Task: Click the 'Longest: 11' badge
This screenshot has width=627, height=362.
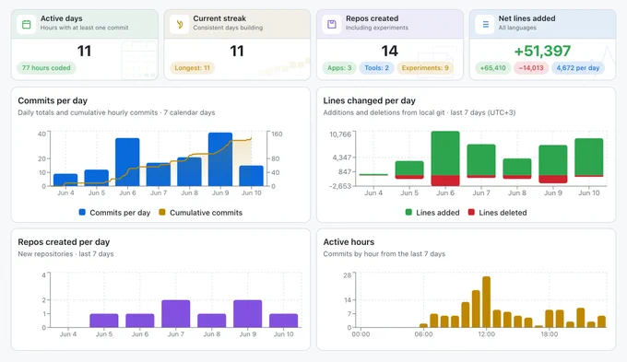Action: click(192, 68)
